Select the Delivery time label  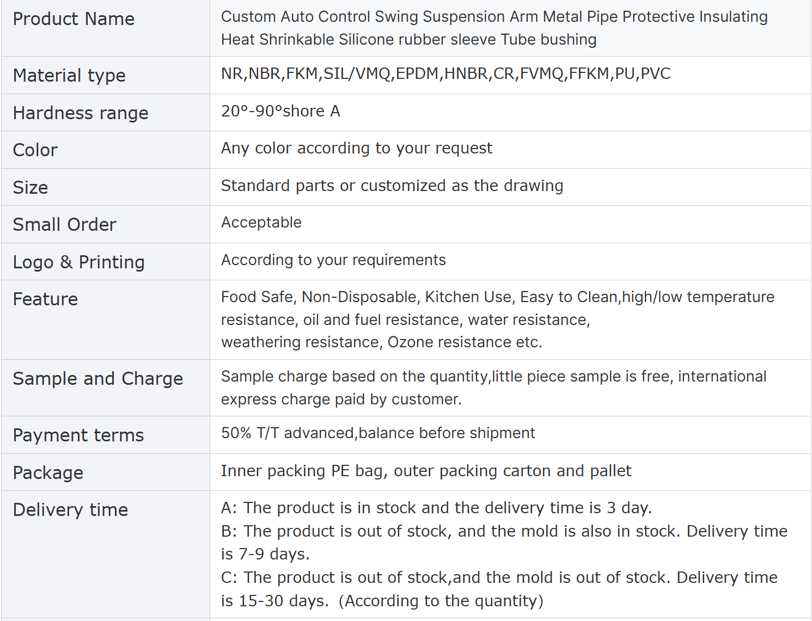pos(70,509)
